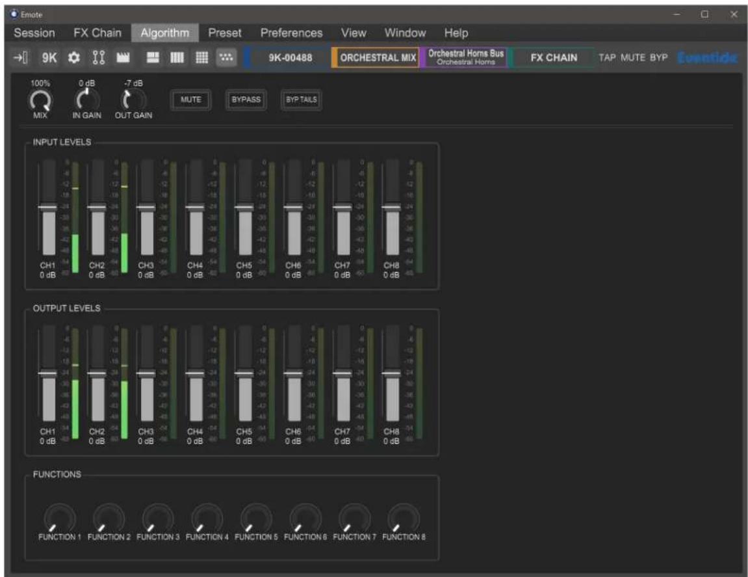
Task: Click the output levels CH5 fader handle
Action: [244, 373]
